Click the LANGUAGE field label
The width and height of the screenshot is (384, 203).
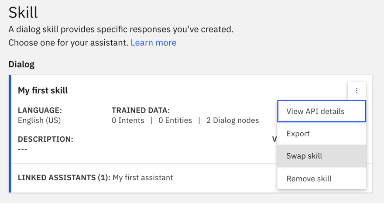[x=40, y=110]
